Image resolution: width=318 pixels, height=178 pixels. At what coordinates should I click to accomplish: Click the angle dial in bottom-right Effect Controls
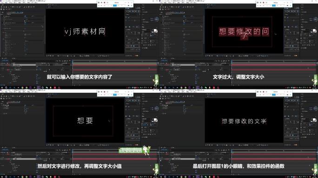click(x=185, y=111)
